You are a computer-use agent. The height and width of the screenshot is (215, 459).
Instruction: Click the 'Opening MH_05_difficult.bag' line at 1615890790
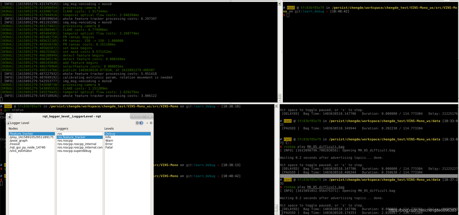338,150
